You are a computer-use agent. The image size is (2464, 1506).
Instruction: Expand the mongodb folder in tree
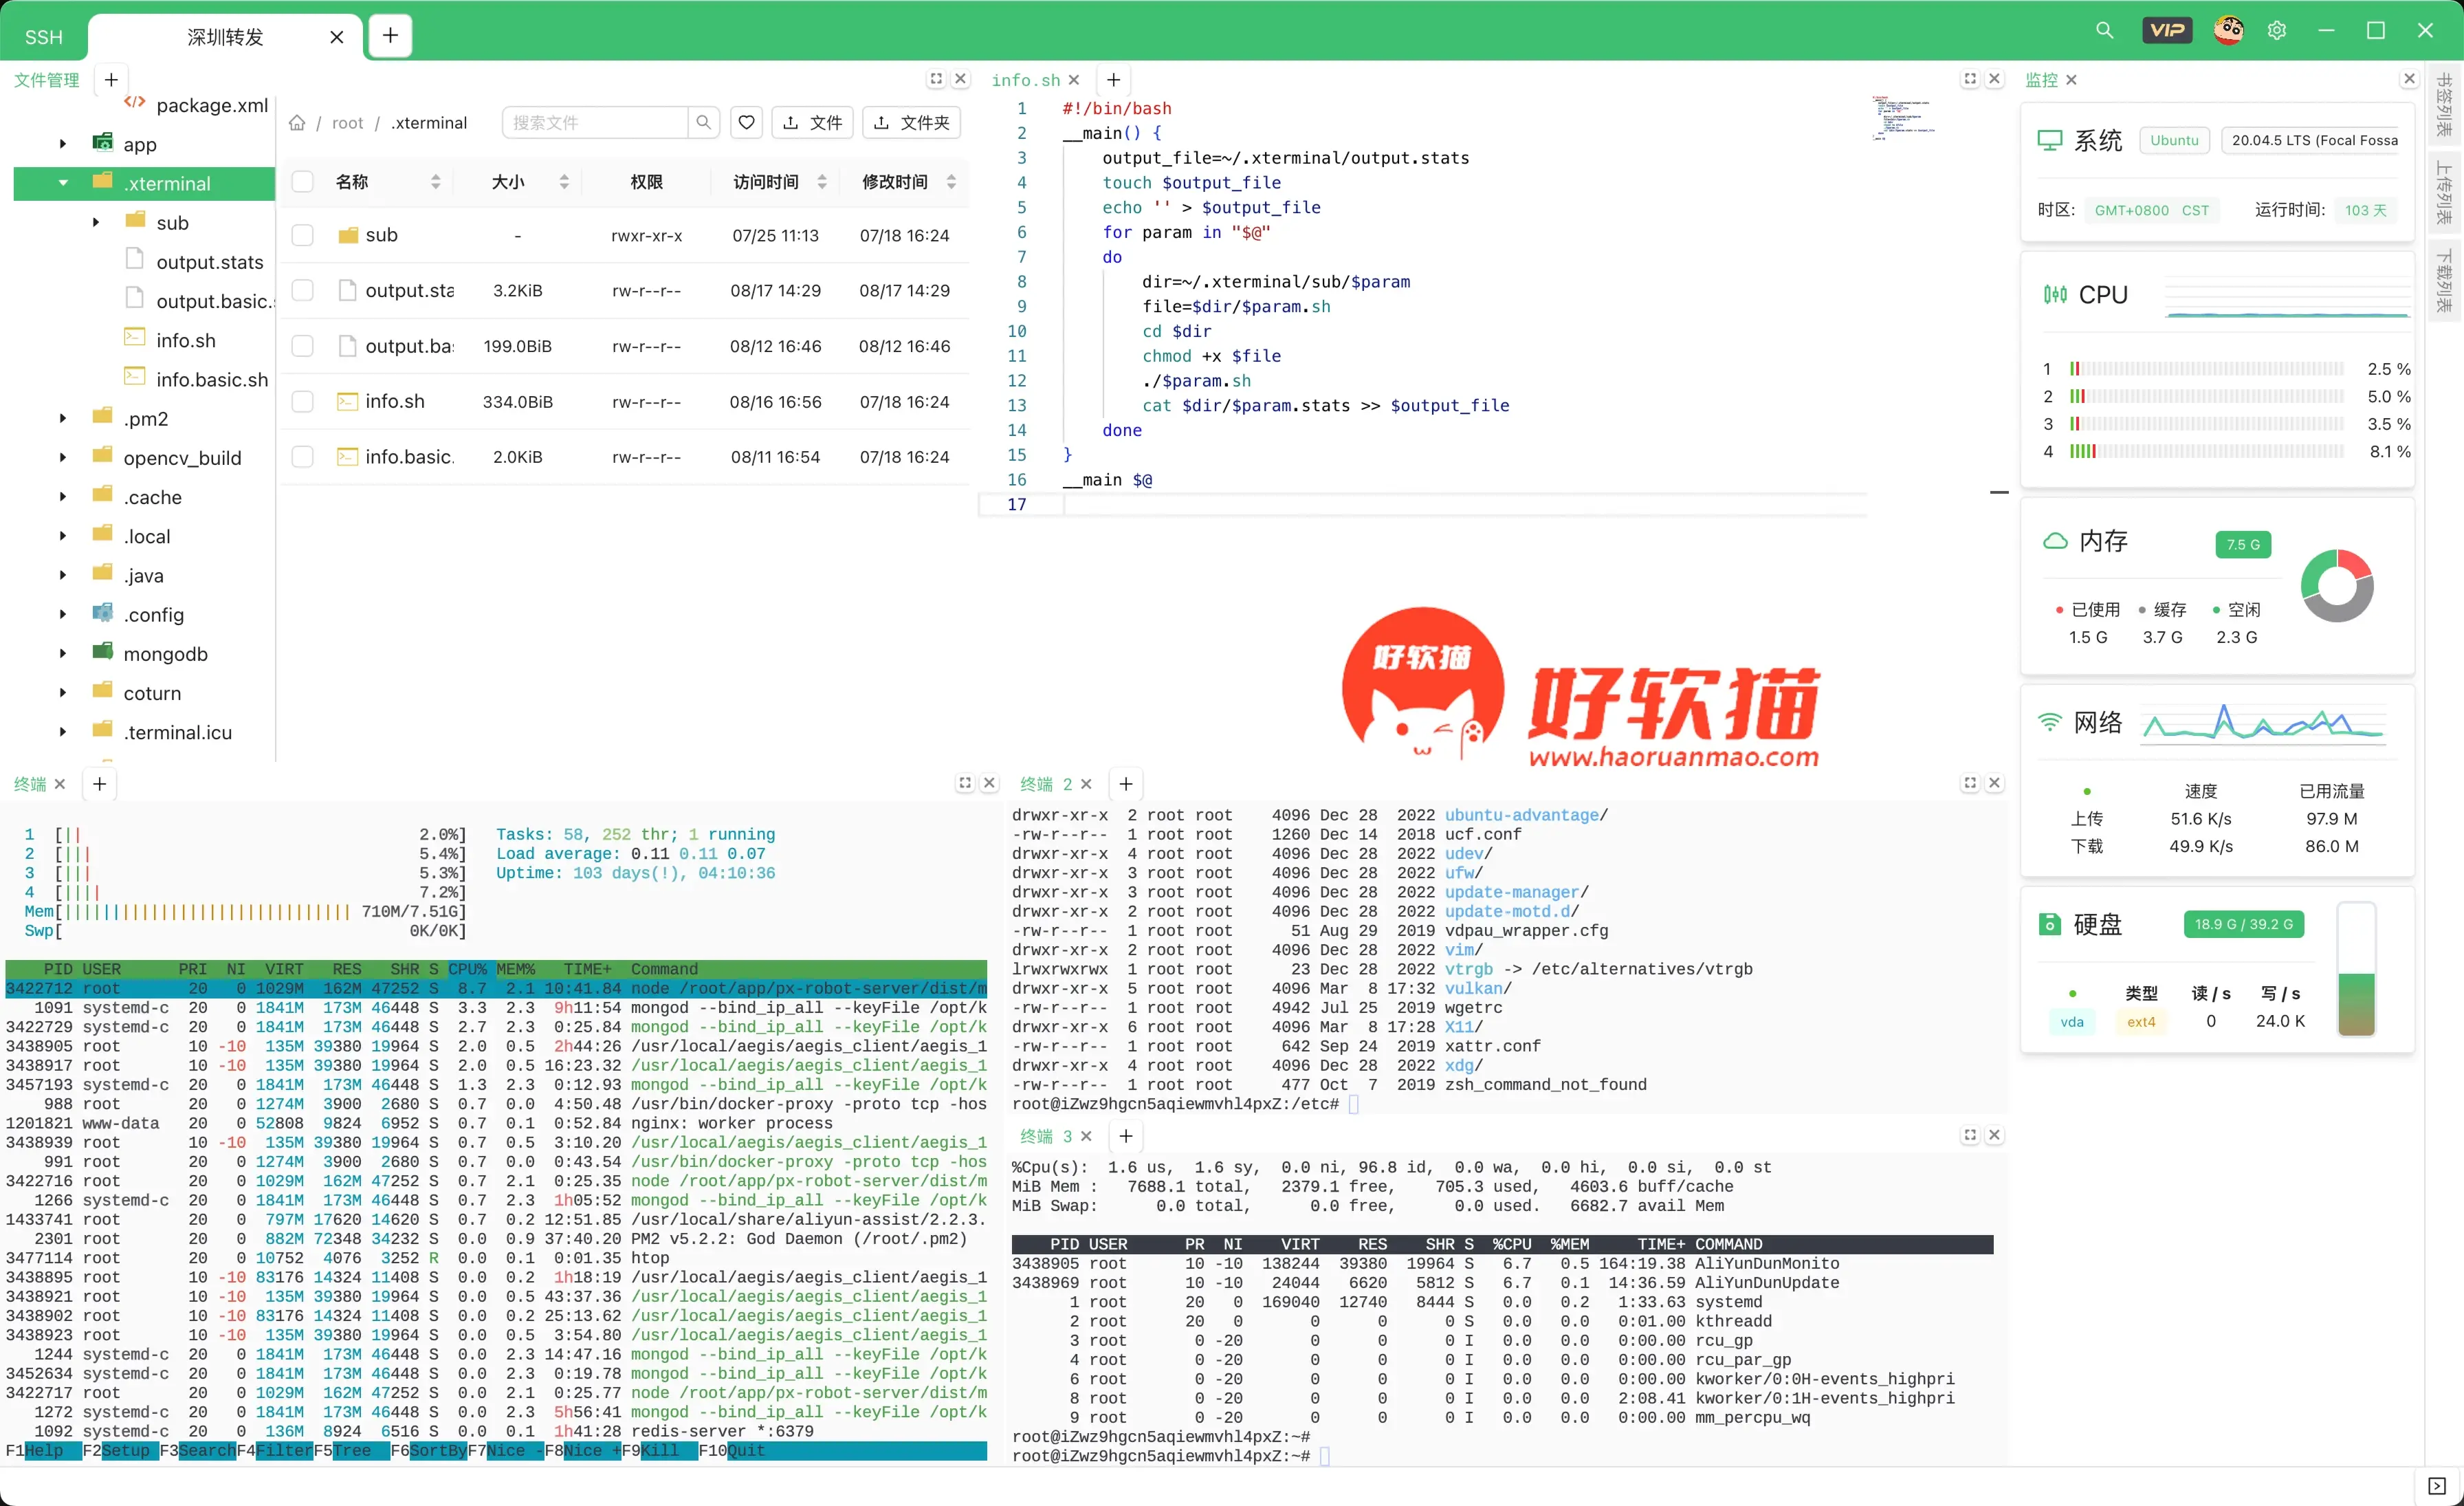(x=62, y=653)
